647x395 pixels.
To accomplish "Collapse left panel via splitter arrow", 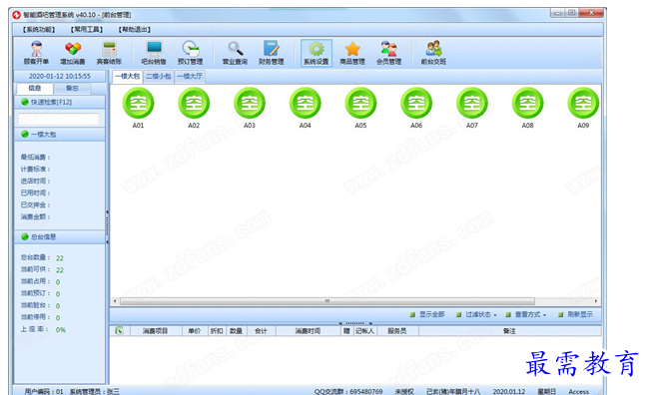I will tap(107, 226).
